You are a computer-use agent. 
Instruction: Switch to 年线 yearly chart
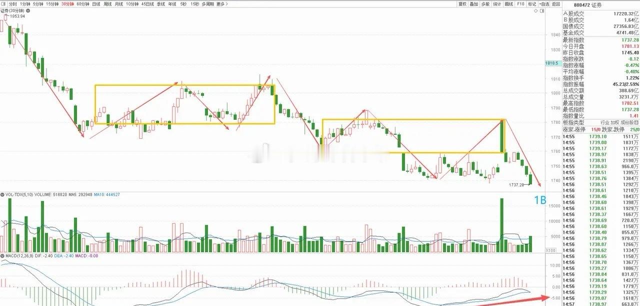(172, 3)
